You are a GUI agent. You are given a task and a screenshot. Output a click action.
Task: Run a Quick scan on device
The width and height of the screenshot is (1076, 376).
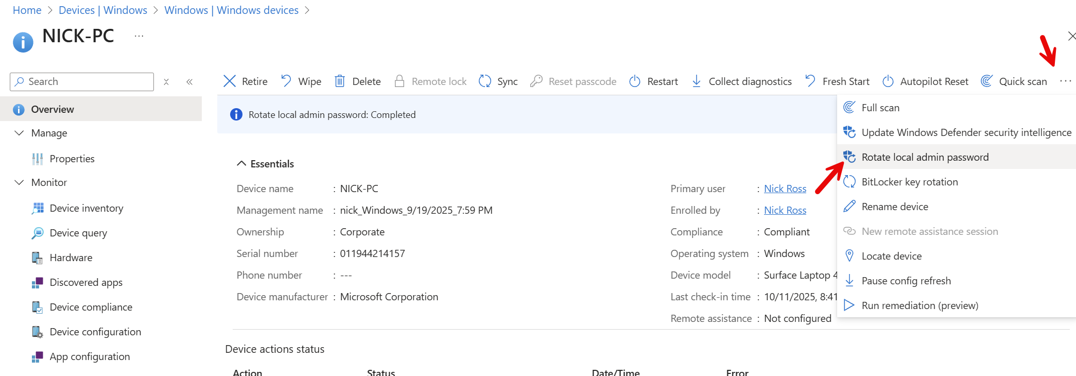(1014, 81)
